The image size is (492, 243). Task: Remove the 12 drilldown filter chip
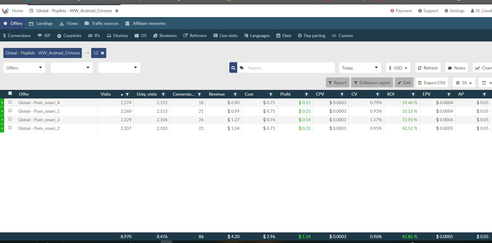coord(102,53)
